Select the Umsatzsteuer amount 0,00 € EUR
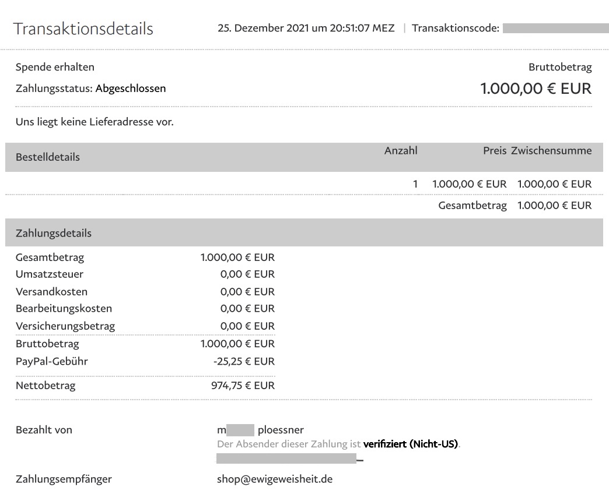Viewport: 609px width, 494px height. pyautogui.click(x=247, y=274)
